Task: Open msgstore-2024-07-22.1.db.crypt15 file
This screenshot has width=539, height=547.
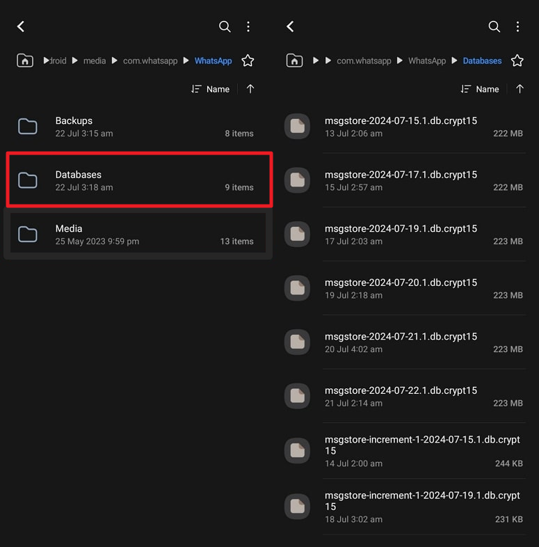Action: point(405,396)
